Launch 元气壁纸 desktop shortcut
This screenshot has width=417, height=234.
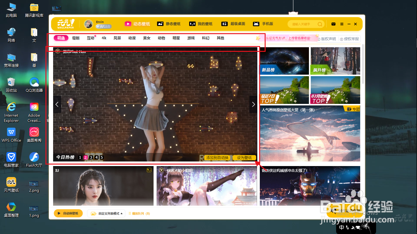coord(11,185)
